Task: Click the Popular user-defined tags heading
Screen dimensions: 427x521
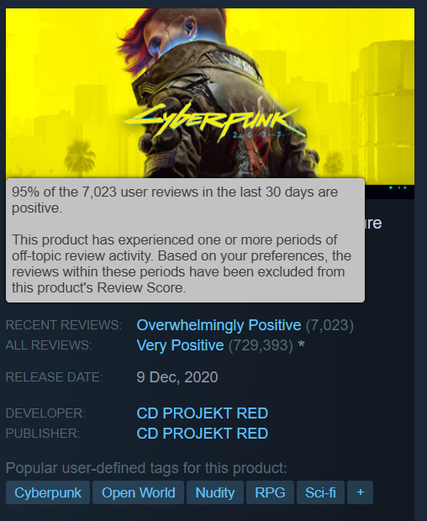Action: point(146,468)
